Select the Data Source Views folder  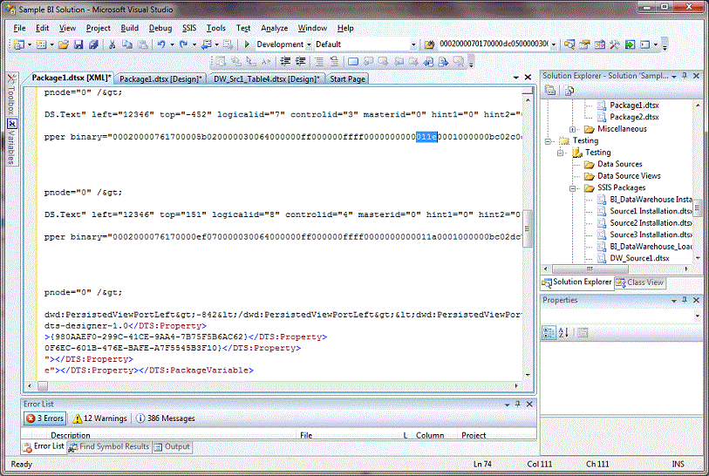click(x=629, y=176)
